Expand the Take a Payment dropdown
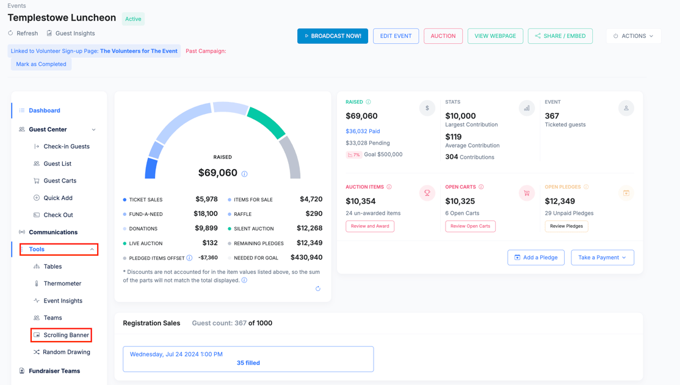This screenshot has height=385, width=680. click(602, 257)
